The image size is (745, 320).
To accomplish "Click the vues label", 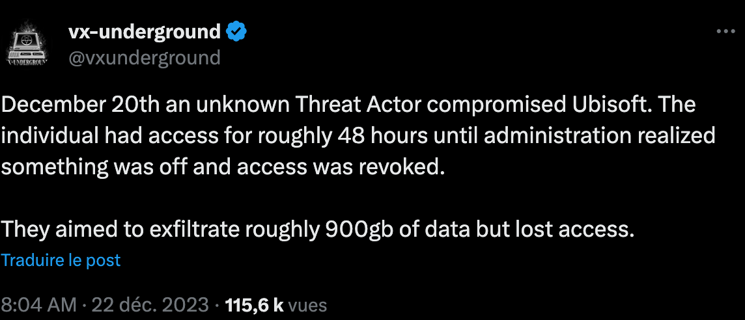I will (x=308, y=305).
